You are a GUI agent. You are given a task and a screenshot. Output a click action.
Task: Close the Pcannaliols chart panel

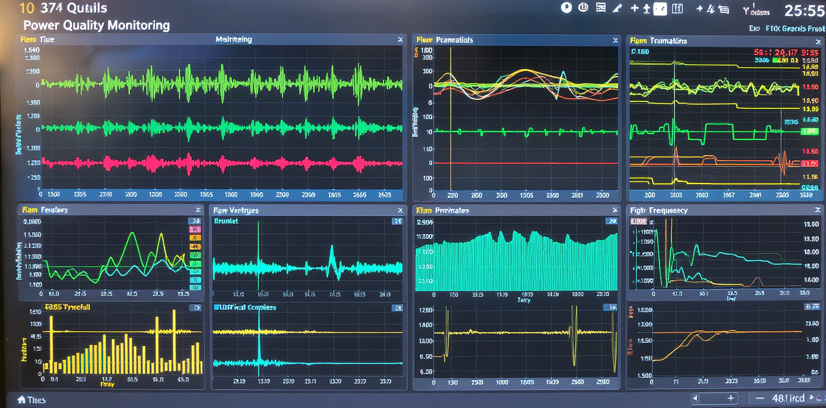click(x=616, y=40)
